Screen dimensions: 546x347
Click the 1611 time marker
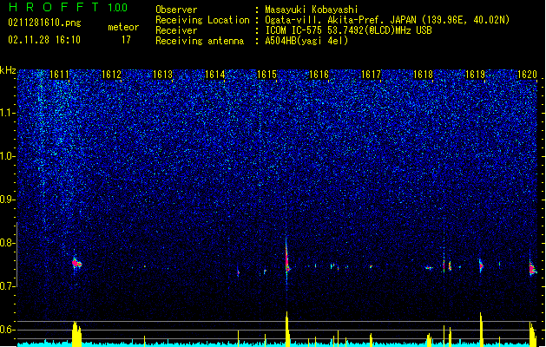click(59, 75)
